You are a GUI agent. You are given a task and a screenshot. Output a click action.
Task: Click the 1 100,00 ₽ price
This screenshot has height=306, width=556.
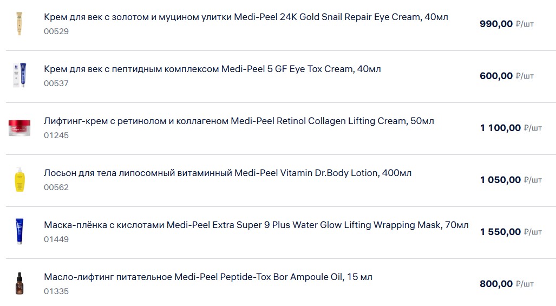point(511,128)
